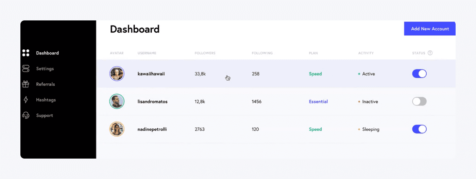476x179 pixels.
Task: Click the Referrals gift icon
Action: tap(26, 84)
